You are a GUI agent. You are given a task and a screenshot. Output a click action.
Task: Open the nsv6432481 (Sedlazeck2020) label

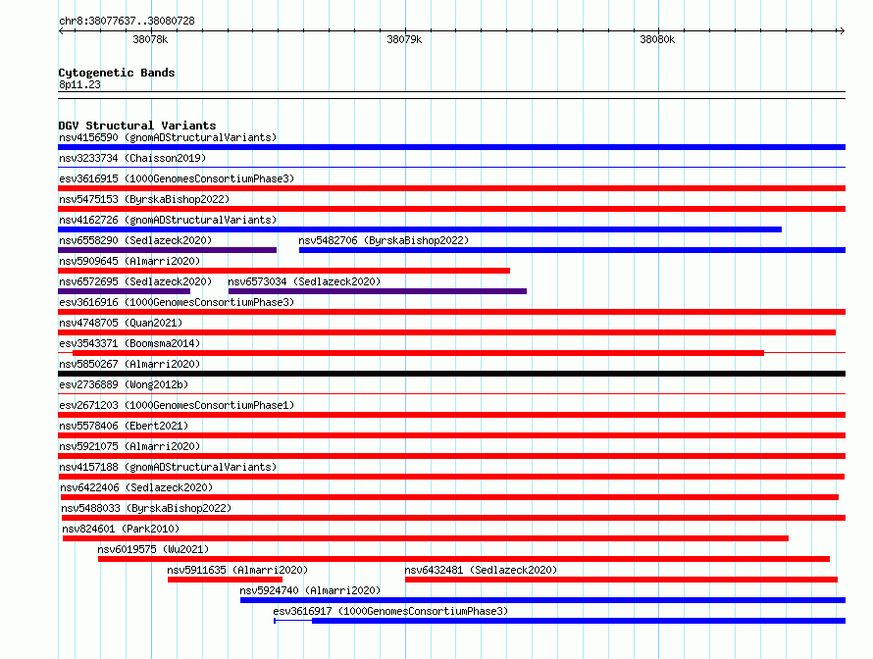click(x=481, y=570)
